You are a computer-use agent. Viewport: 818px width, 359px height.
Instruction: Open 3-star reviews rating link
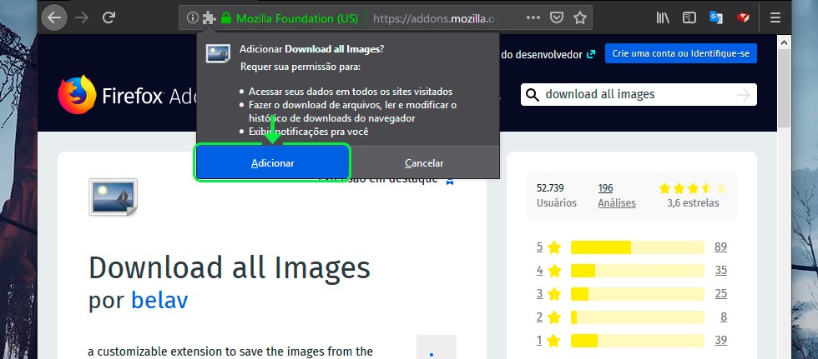click(548, 294)
